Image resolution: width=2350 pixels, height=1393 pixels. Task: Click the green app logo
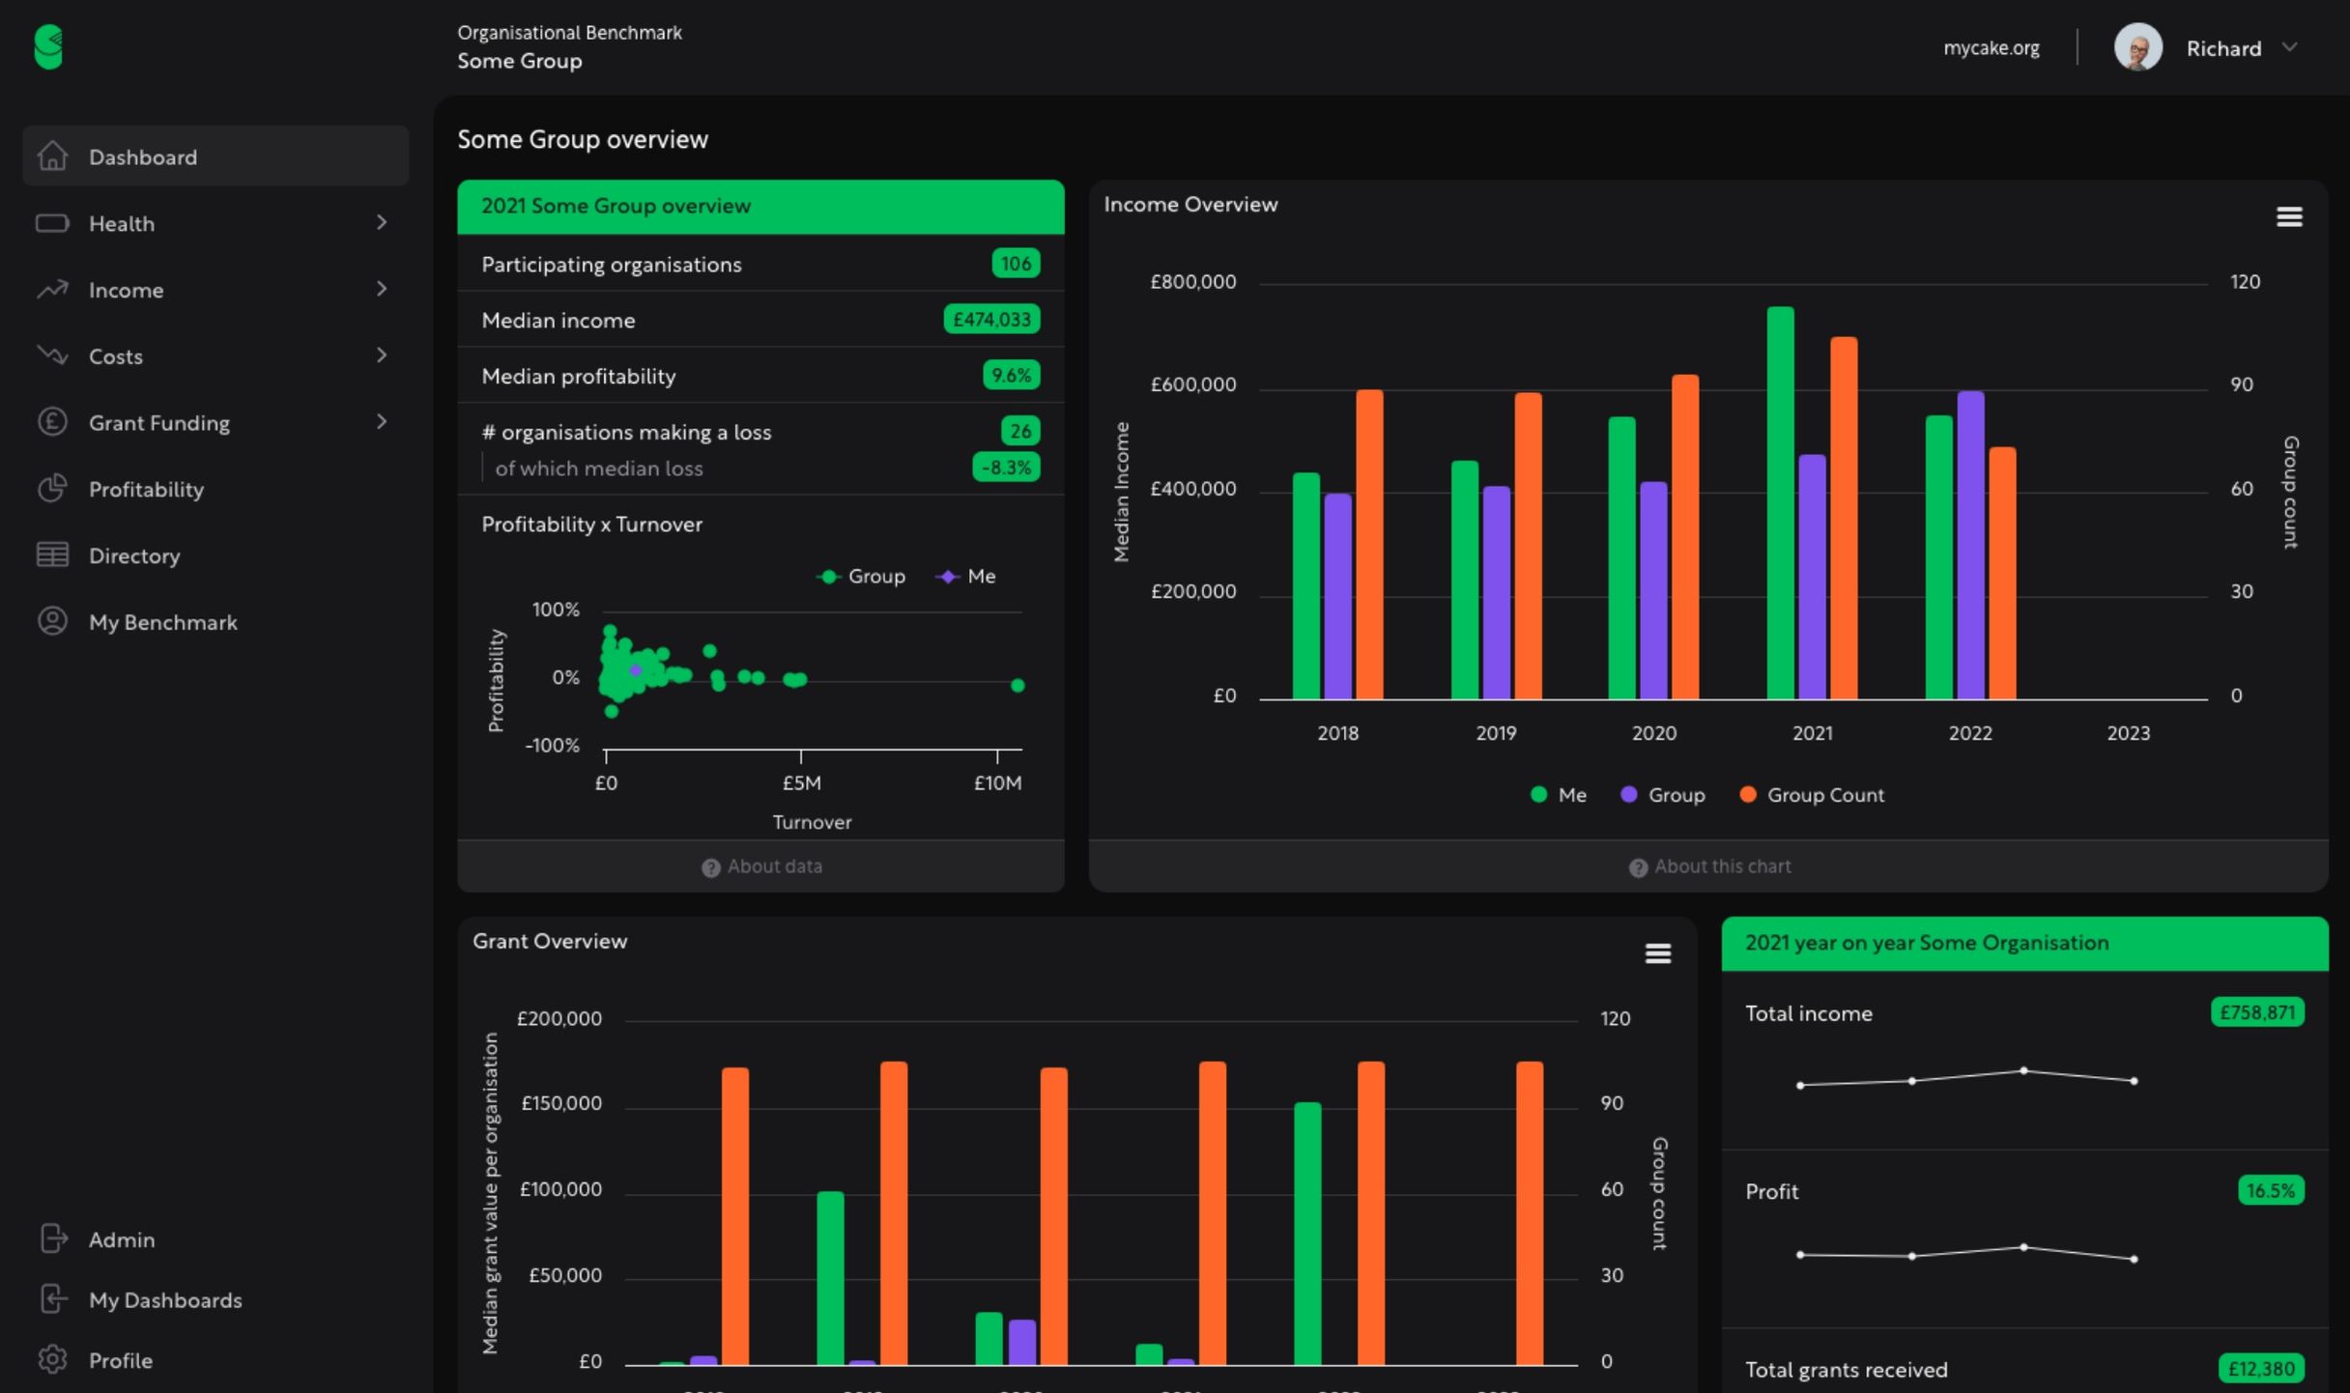coord(48,47)
